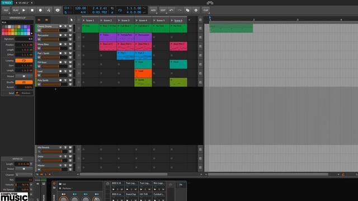
Task: Mute the Poly Synth track
Action: tap(70, 80)
